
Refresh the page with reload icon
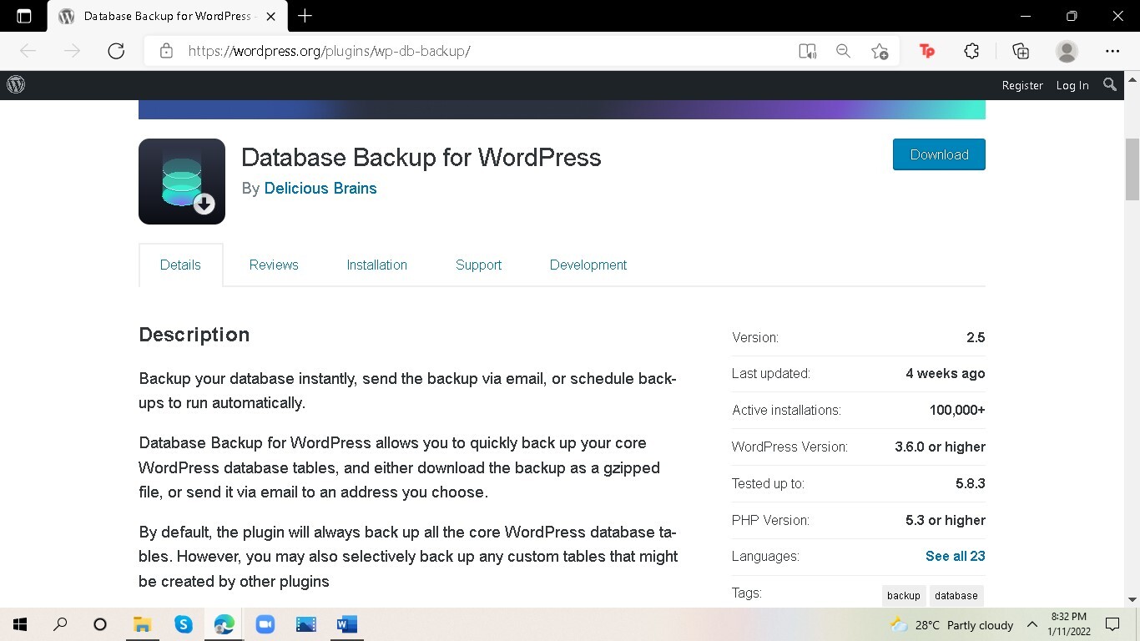(x=116, y=51)
